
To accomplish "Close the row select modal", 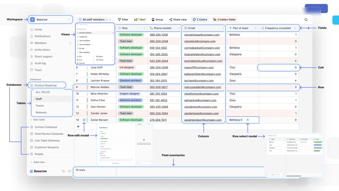I will [x=320, y=136].
